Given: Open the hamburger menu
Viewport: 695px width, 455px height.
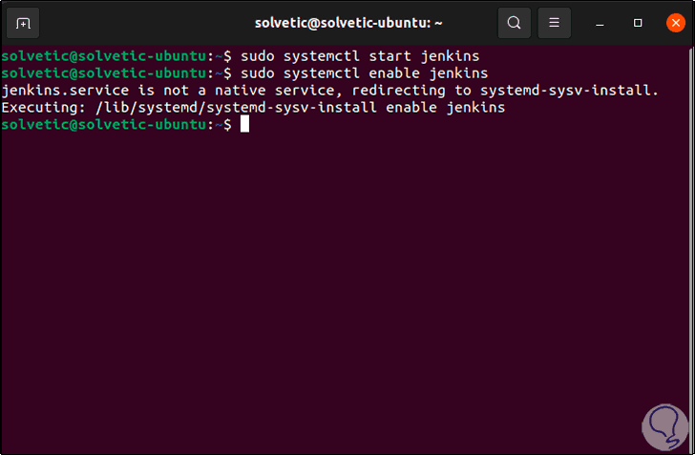Looking at the screenshot, I should point(554,22).
